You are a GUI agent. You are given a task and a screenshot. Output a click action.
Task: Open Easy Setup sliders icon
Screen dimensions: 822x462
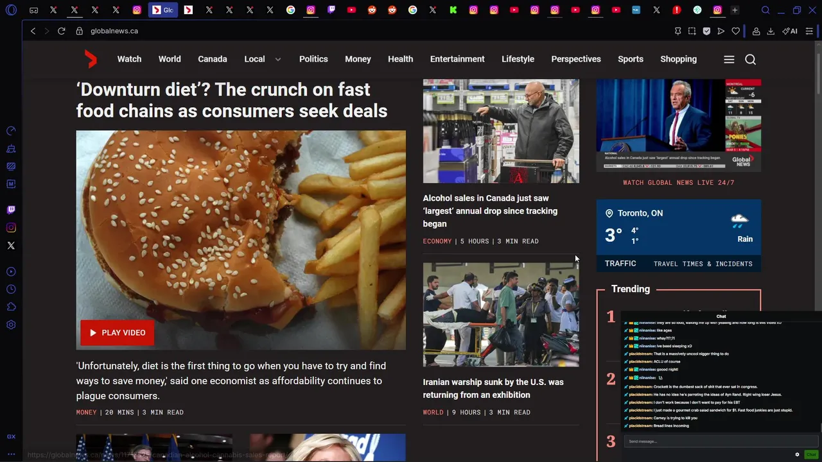[810, 31]
